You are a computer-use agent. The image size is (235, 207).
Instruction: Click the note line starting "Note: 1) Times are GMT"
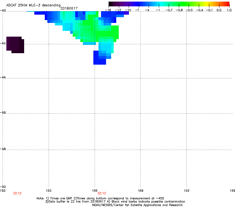100,198
